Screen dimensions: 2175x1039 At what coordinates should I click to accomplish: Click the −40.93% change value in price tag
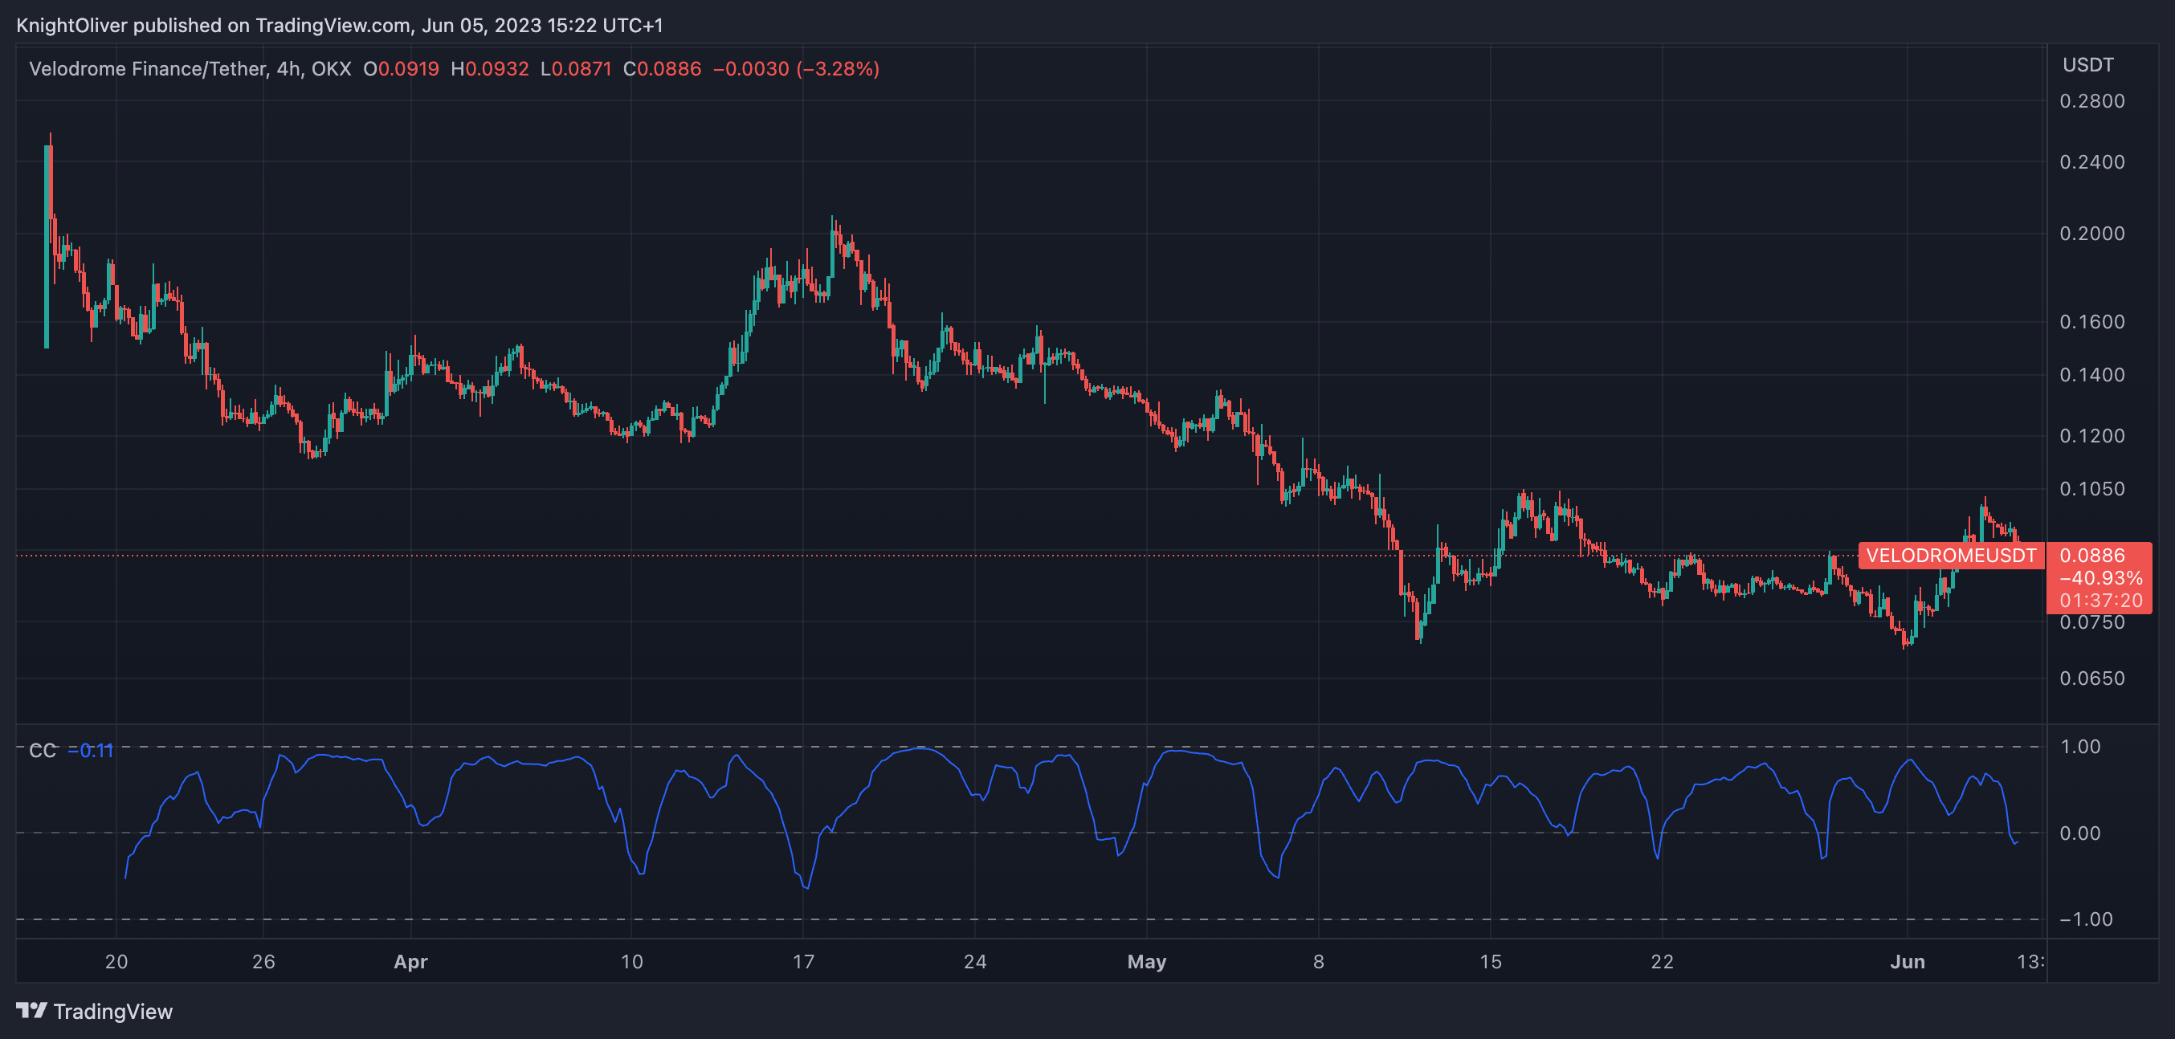[x=2100, y=578]
